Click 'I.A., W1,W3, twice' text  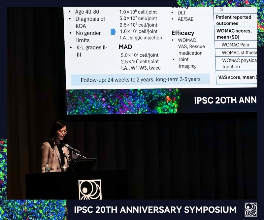click(141, 68)
